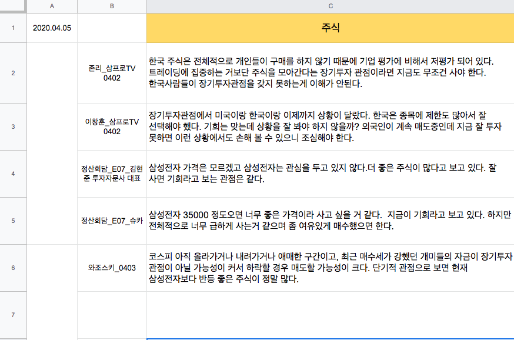Click empty cell B1

pos(112,28)
